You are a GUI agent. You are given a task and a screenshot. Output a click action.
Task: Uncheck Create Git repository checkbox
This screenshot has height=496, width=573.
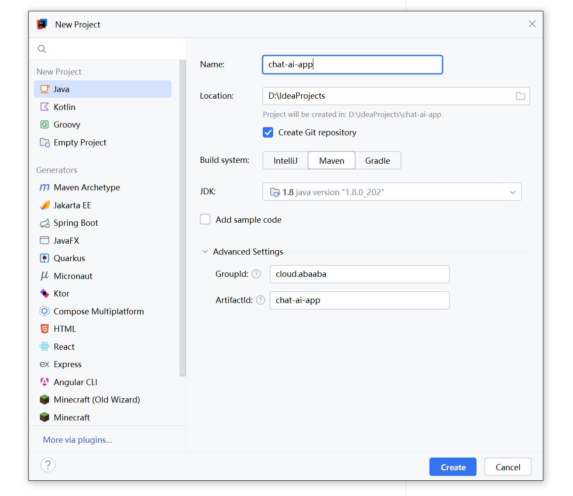268,132
